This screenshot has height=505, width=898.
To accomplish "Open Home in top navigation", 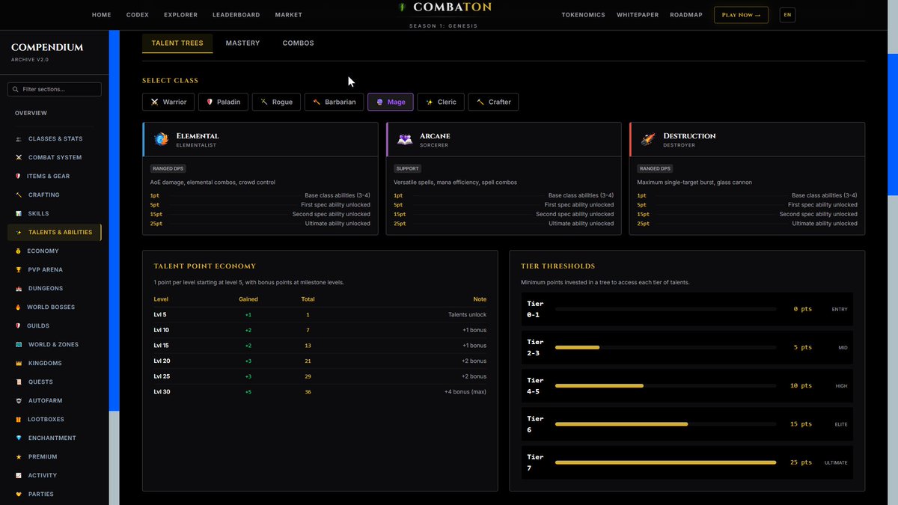I will pyautogui.click(x=102, y=15).
